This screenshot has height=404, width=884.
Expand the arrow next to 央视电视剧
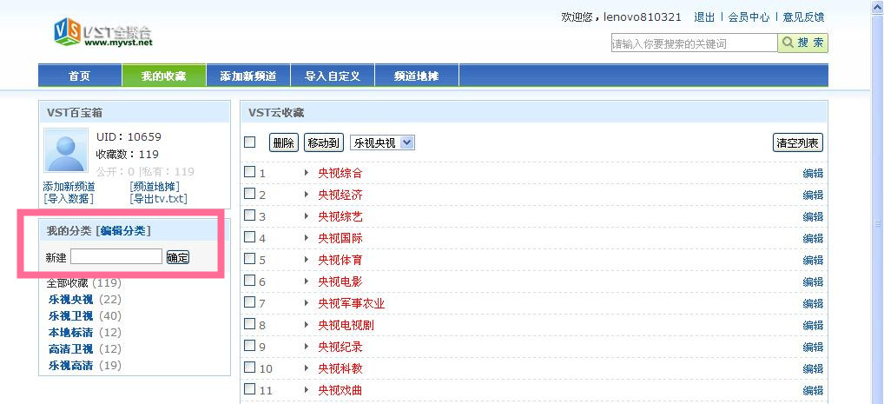[x=307, y=325]
